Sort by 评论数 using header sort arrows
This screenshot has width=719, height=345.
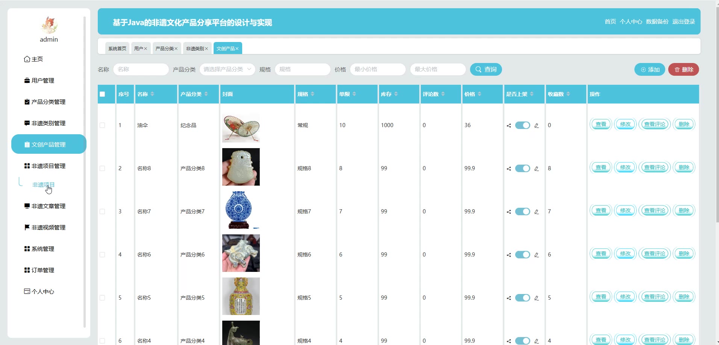[443, 94]
